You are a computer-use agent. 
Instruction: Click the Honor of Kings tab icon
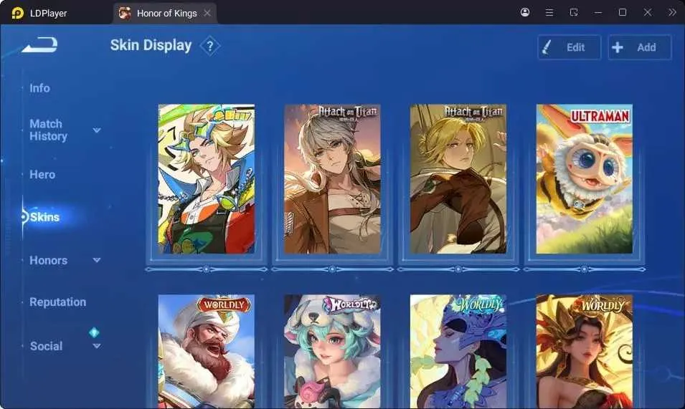(x=125, y=13)
